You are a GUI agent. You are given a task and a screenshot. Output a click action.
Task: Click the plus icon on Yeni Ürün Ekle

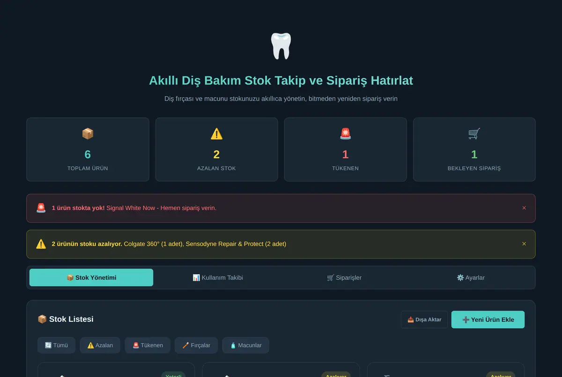pyautogui.click(x=466, y=319)
